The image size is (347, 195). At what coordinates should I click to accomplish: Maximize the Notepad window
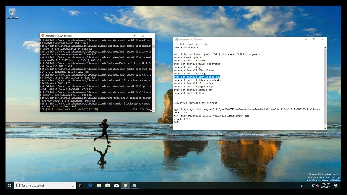[314, 40]
